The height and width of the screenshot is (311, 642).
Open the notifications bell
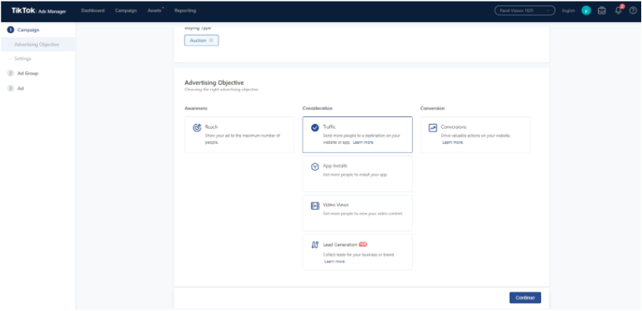click(x=618, y=11)
